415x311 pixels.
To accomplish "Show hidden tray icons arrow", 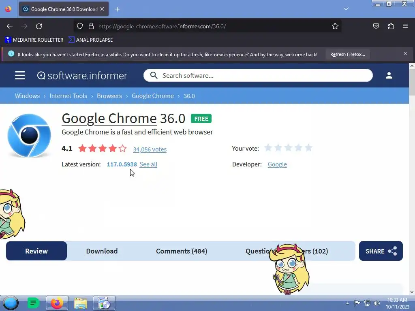I will tap(347, 303).
